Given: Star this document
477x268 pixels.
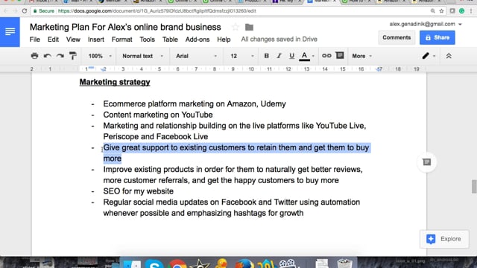Looking at the screenshot, I should pyautogui.click(x=236, y=27).
